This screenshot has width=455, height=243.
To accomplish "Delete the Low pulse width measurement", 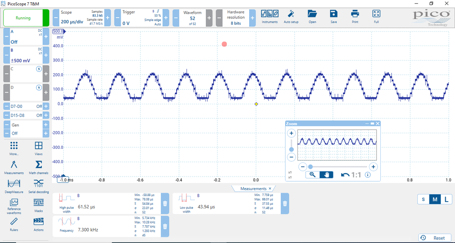I will tap(285, 203).
